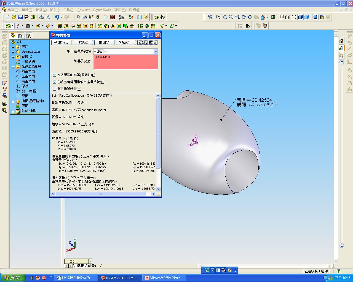
Task: Select the 前基準面 front plane
Action: [28, 71]
